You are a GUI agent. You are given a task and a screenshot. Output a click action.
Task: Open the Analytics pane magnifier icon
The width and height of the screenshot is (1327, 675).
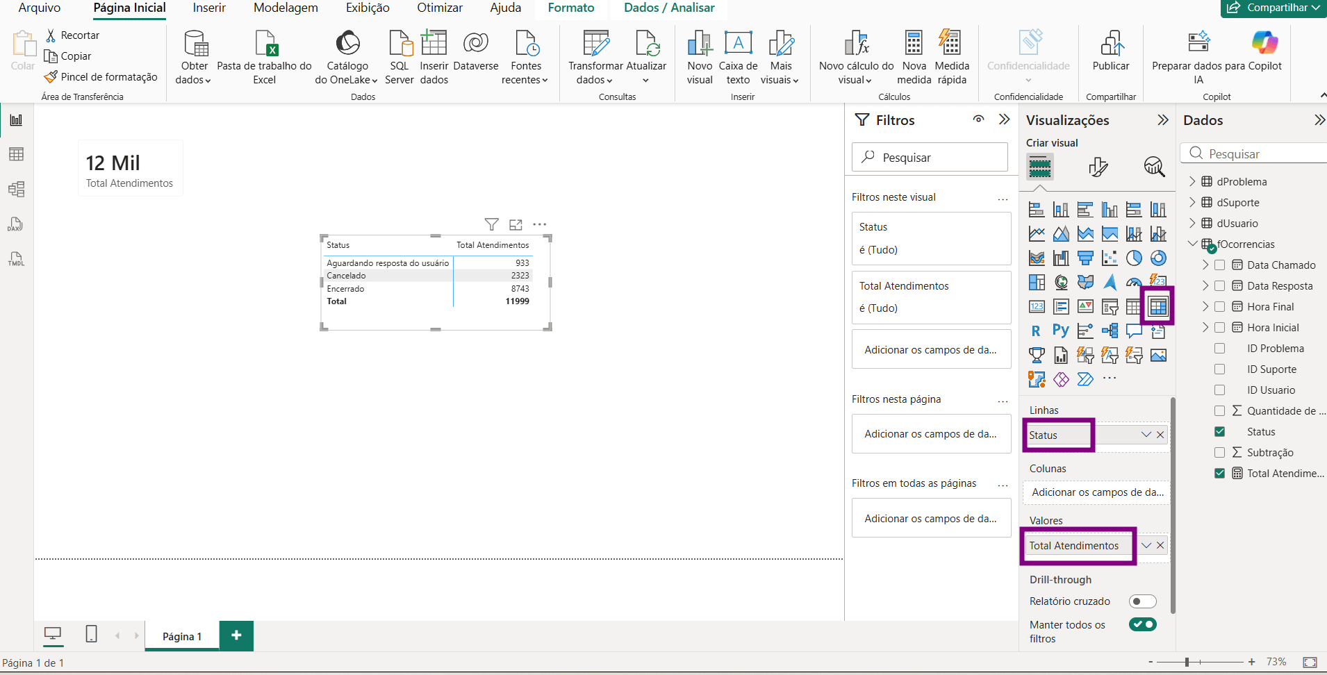[1154, 167]
